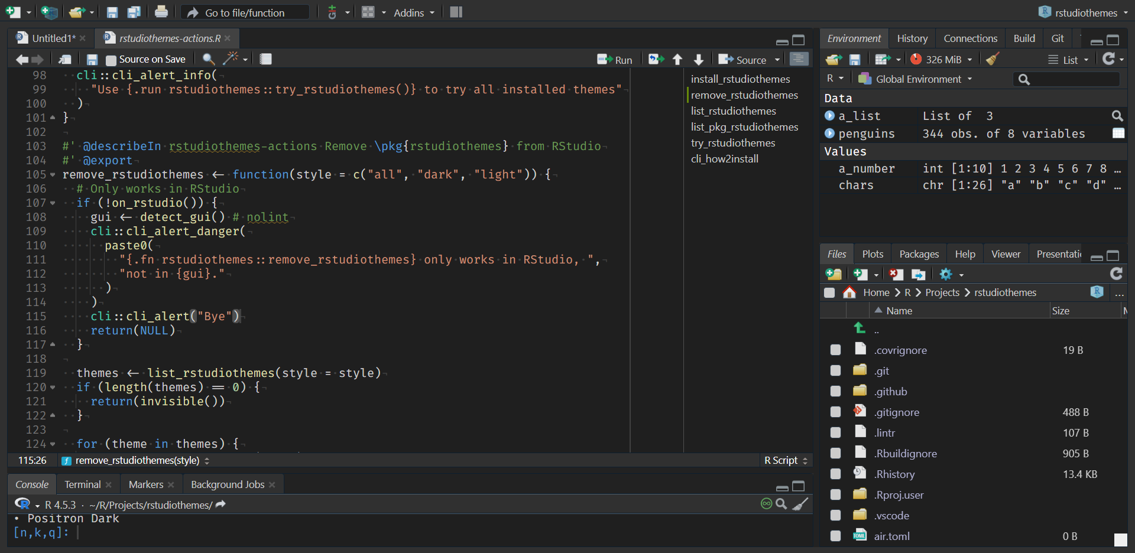Check the .gitignore file checkbox
Screen dimensions: 1135x553
(835, 412)
